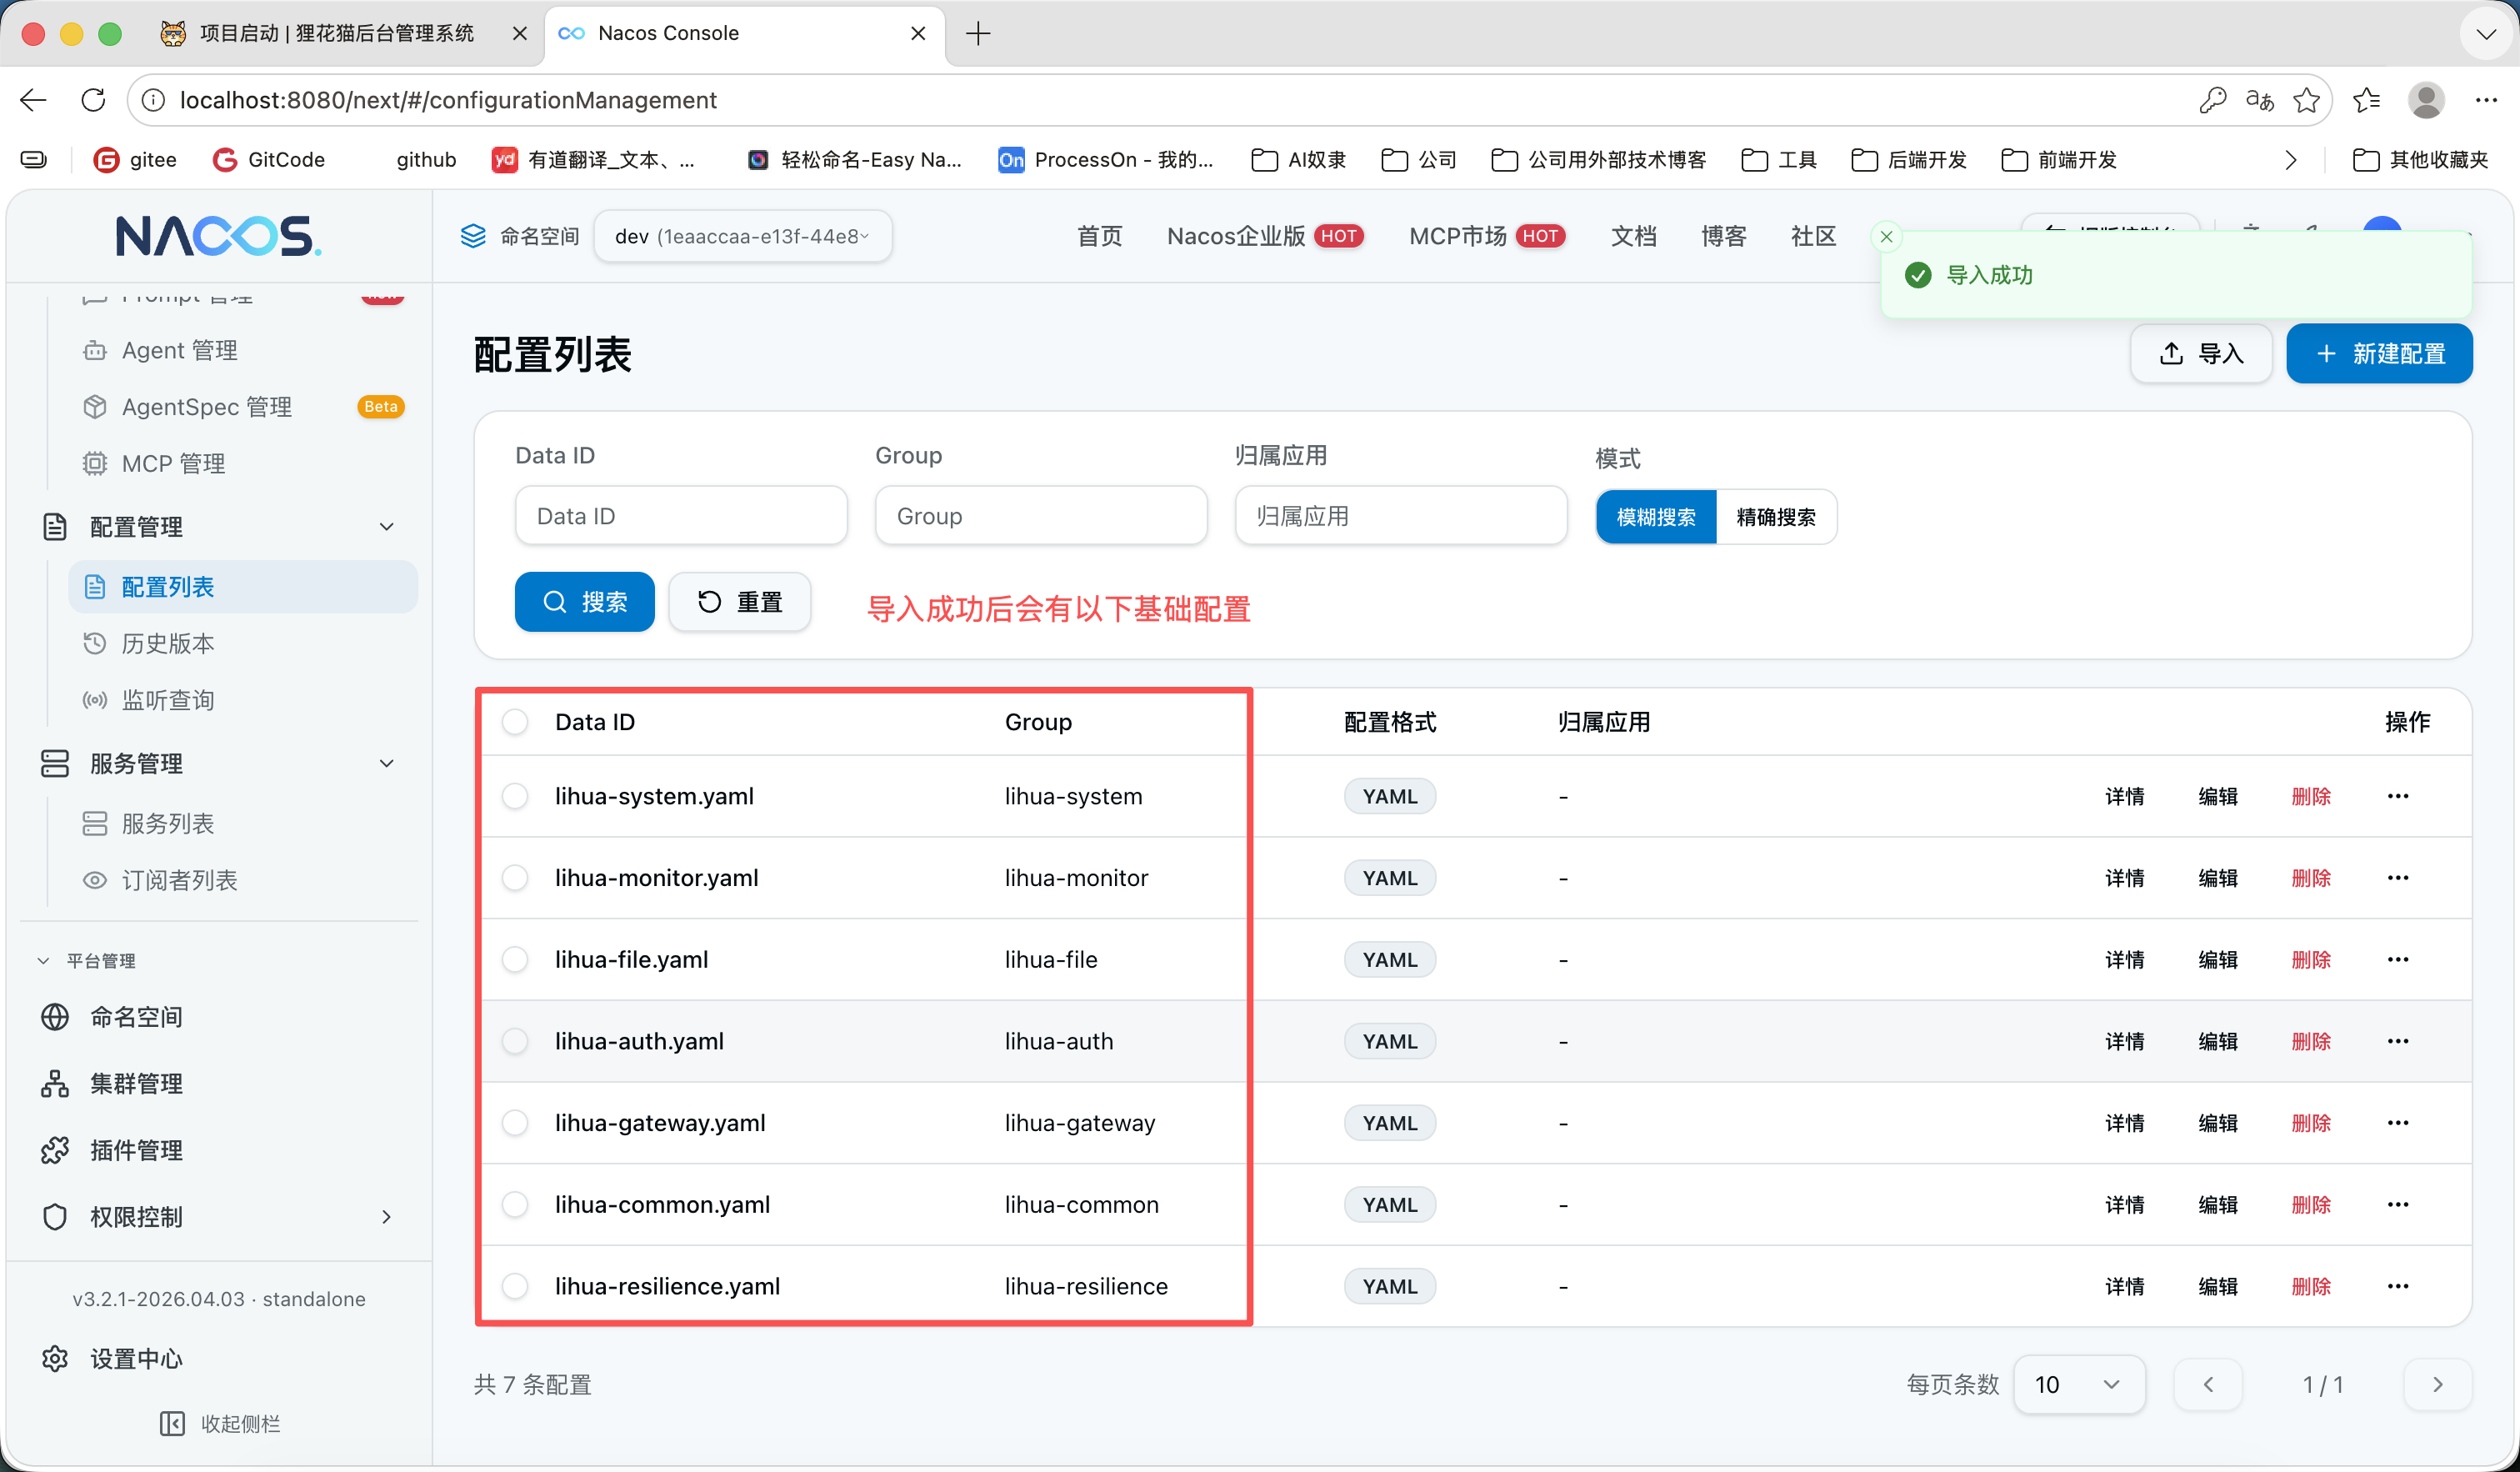Select the lihua-resilience.yaml row checkbox

[515, 1286]
